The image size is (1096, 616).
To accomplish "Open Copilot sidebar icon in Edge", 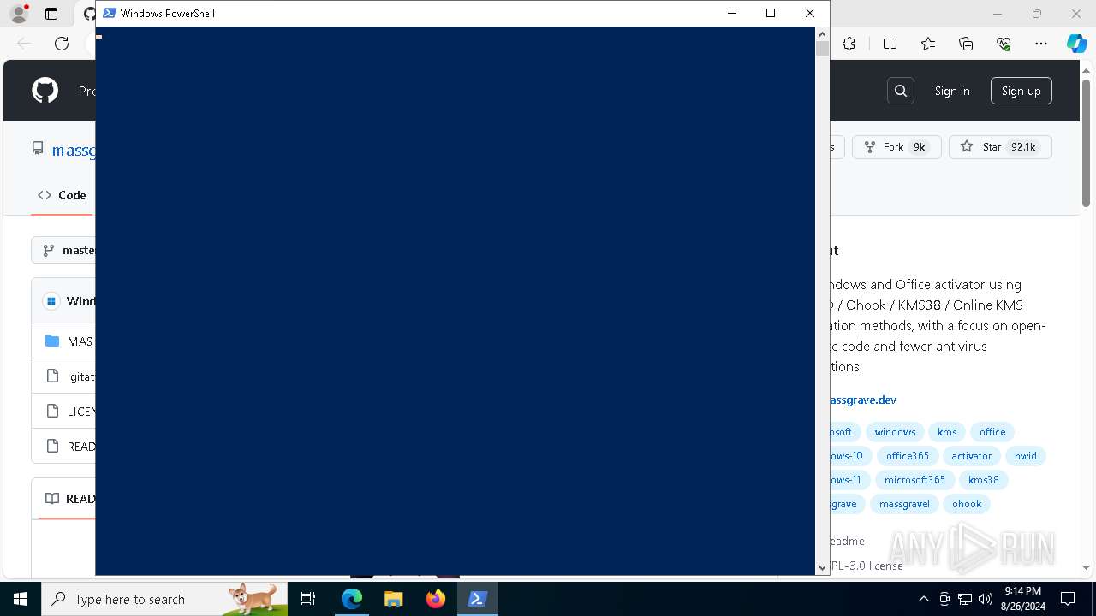I will click(1076, 44).
